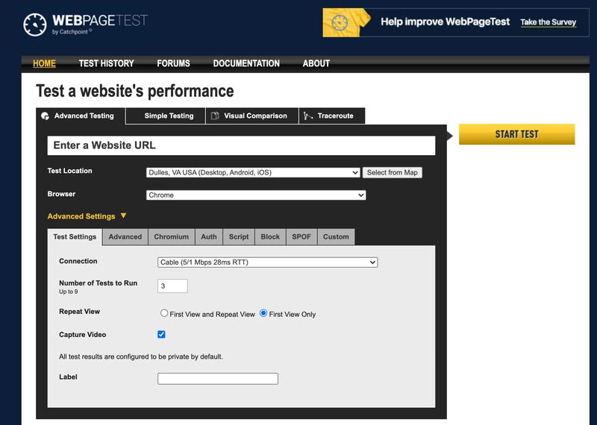Switch to the Advanced settings tab
The image size is (597, 425).
[125, 237]
